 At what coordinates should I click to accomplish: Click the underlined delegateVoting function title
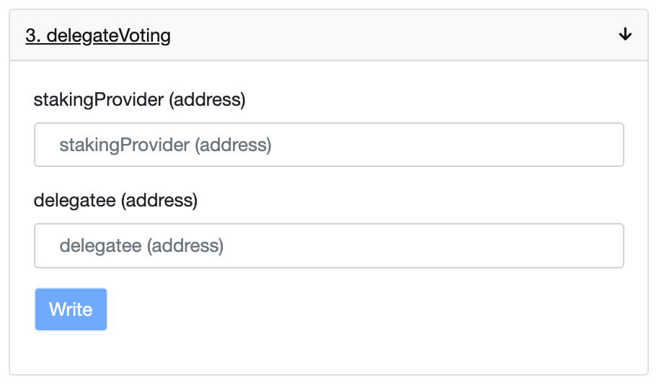[x=98, y=35]
